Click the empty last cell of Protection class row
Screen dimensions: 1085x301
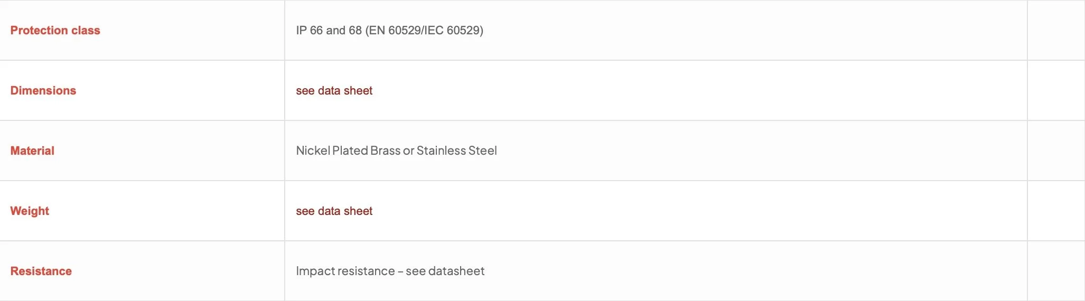(1056, 30)
